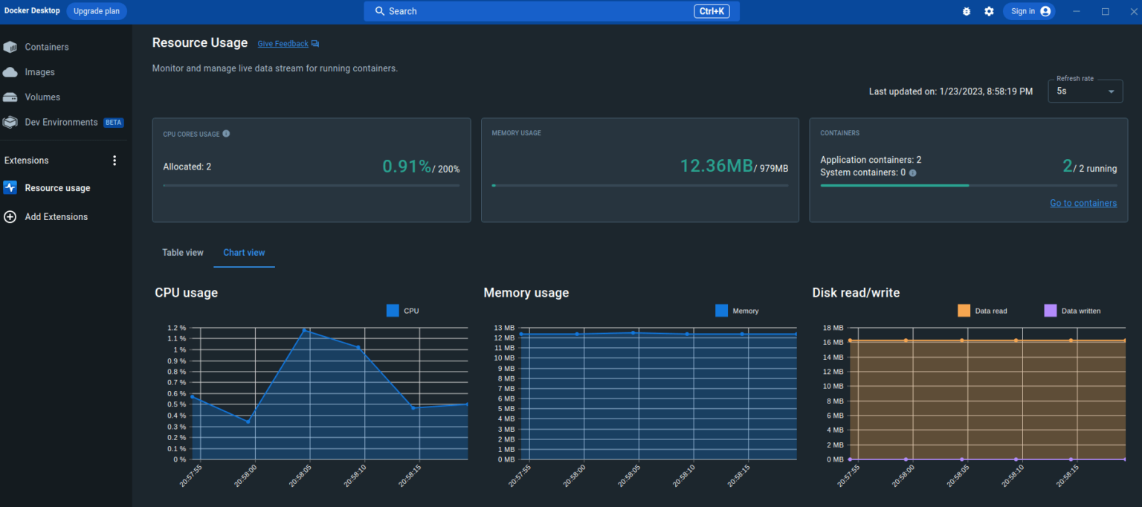Select the Chart view tab

point(244,253)
